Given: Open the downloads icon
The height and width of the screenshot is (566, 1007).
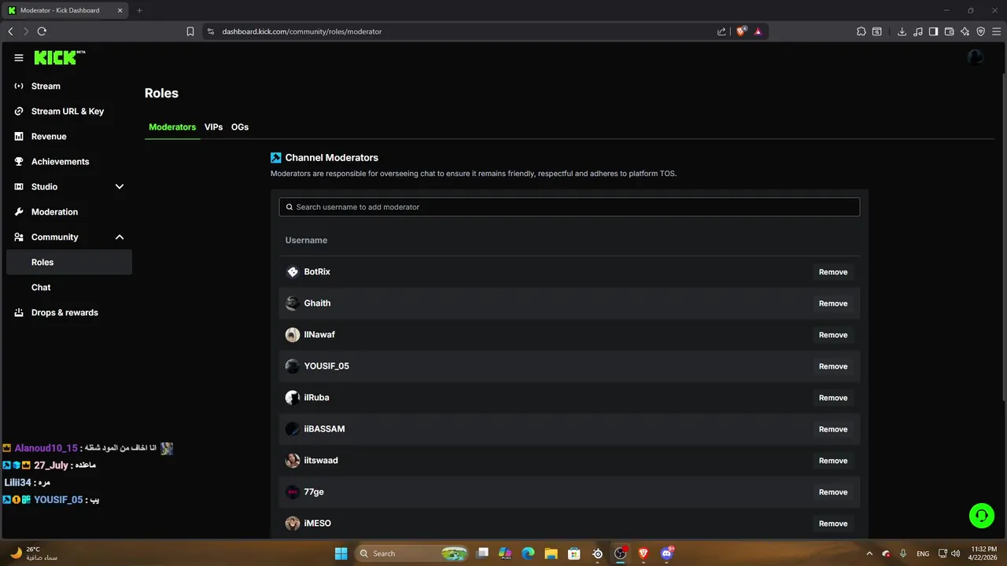Looking at the screenshot, I should (902, 31).
